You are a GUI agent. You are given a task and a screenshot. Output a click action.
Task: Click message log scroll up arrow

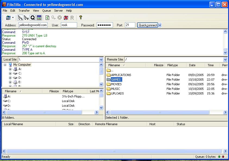coord(225,31)
